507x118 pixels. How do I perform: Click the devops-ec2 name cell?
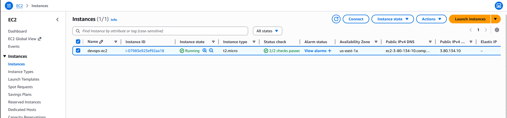click(97, 51)
